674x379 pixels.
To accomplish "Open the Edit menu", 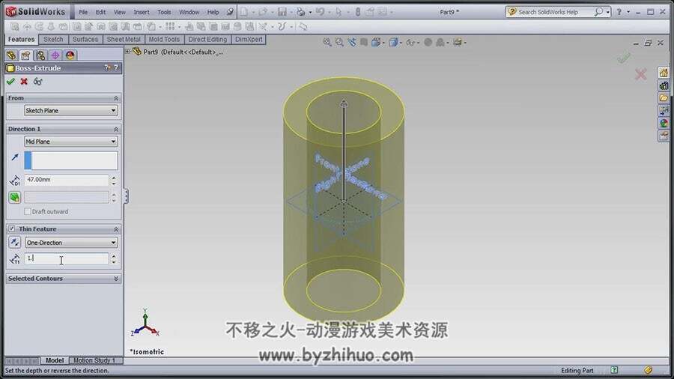I will (x=100, y=12).
